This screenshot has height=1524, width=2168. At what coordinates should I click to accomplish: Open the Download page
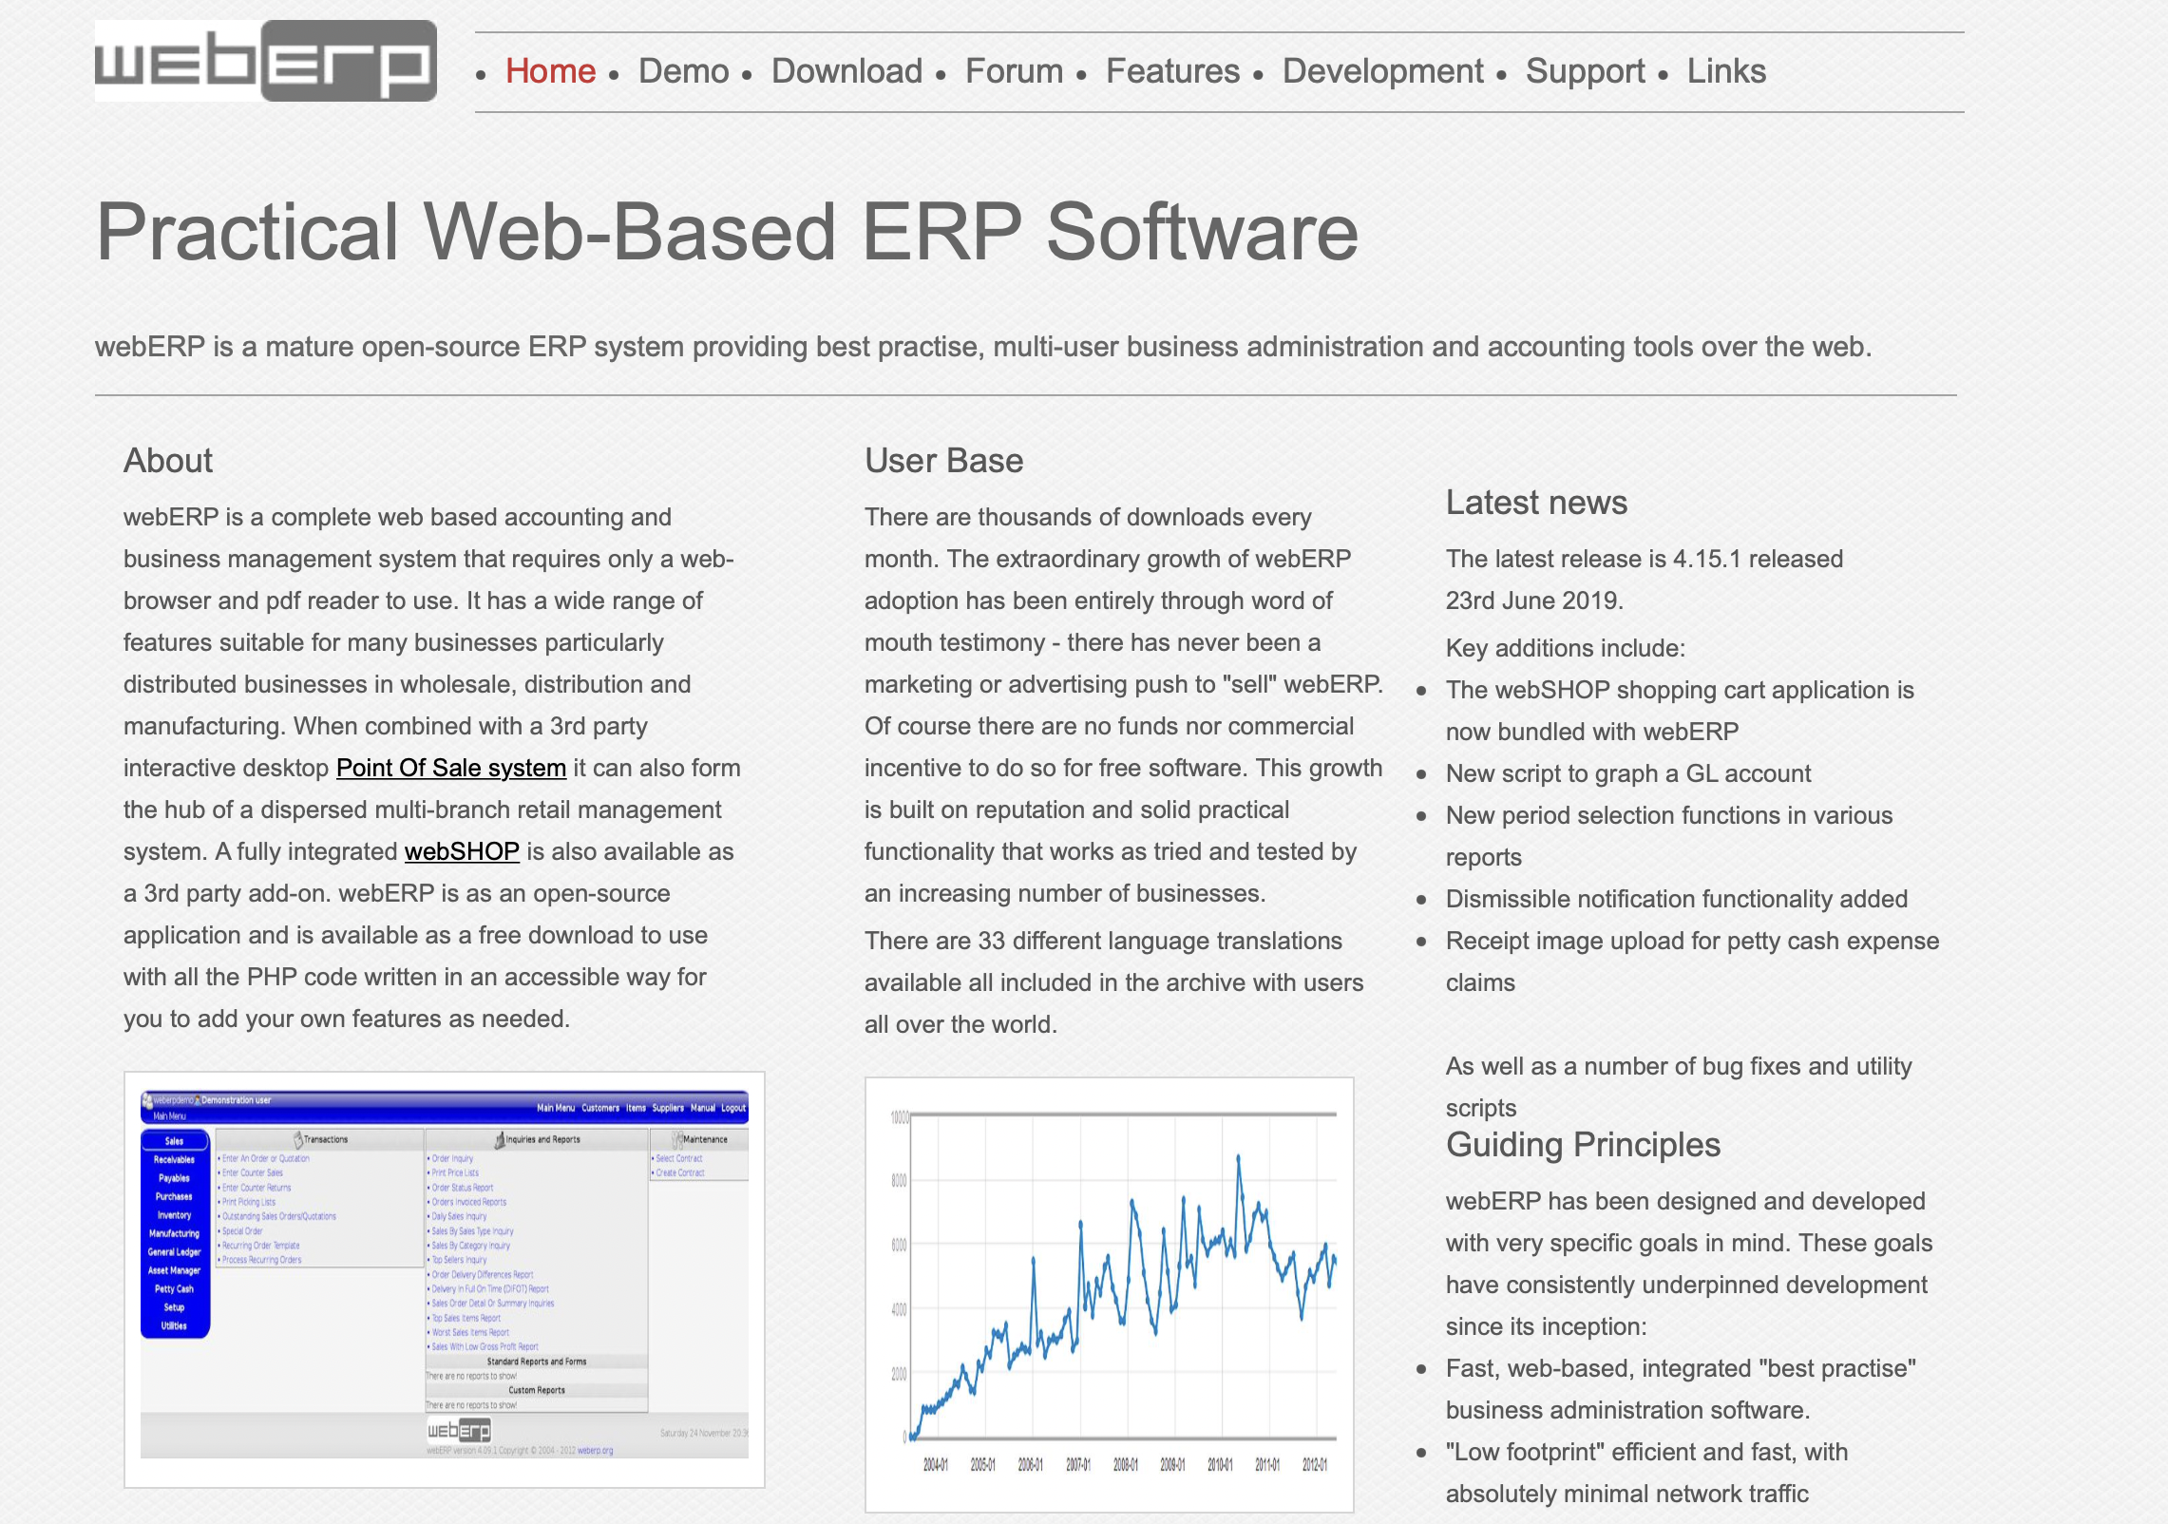[846, 71]
